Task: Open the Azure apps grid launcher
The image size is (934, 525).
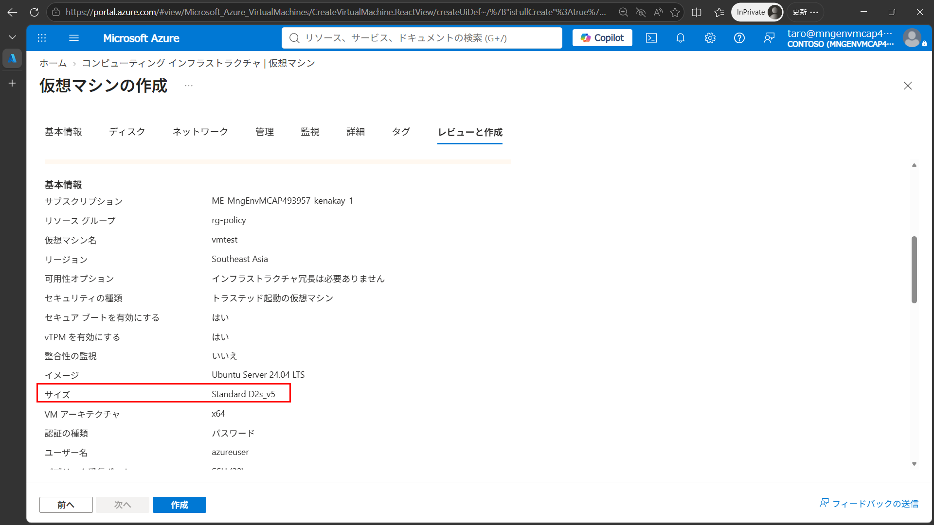Action: (x=42, y=38)
